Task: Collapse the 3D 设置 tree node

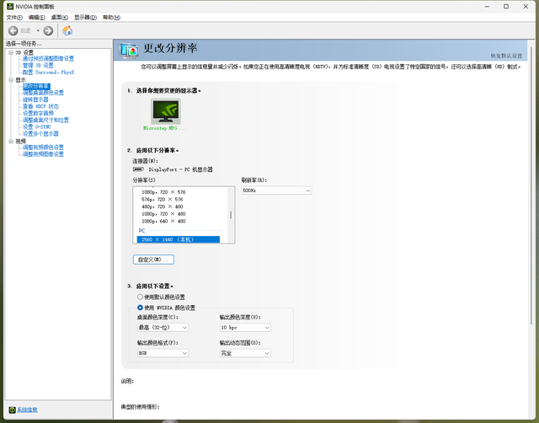Action: pos(11,52)
